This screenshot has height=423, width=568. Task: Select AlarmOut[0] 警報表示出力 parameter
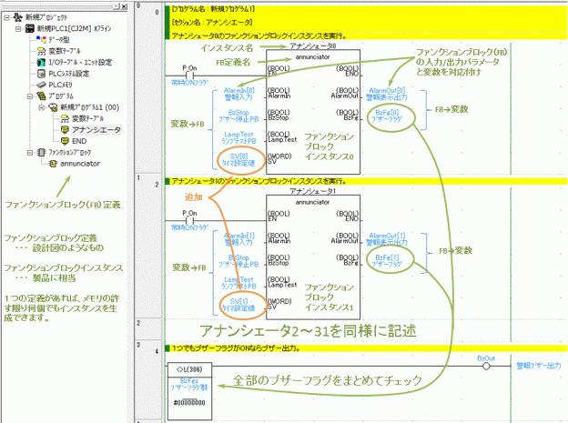[387, 94]
